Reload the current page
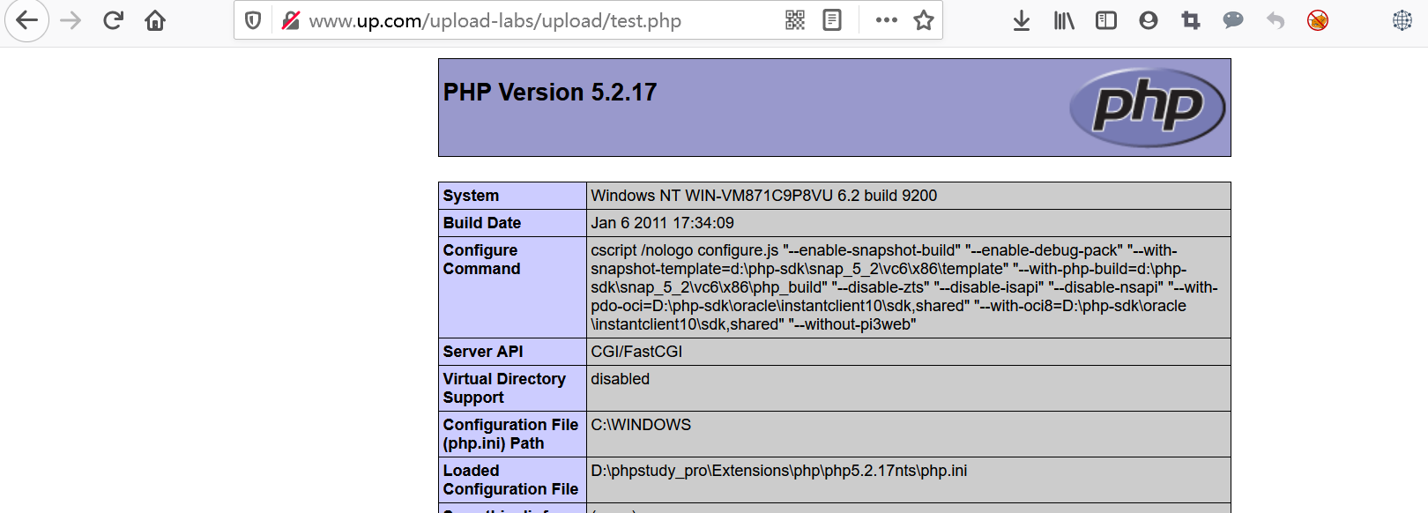1428x513 pixels. 113,20
